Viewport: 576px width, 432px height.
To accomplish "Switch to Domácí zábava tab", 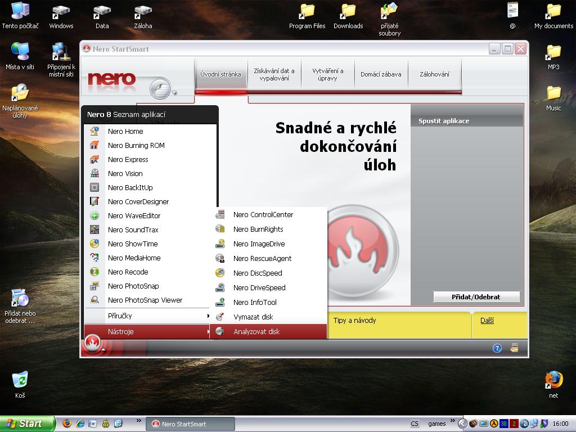I will (381, 74).
